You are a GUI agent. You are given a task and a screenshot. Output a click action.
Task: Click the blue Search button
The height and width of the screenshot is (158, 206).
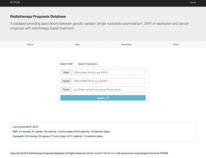103,98
